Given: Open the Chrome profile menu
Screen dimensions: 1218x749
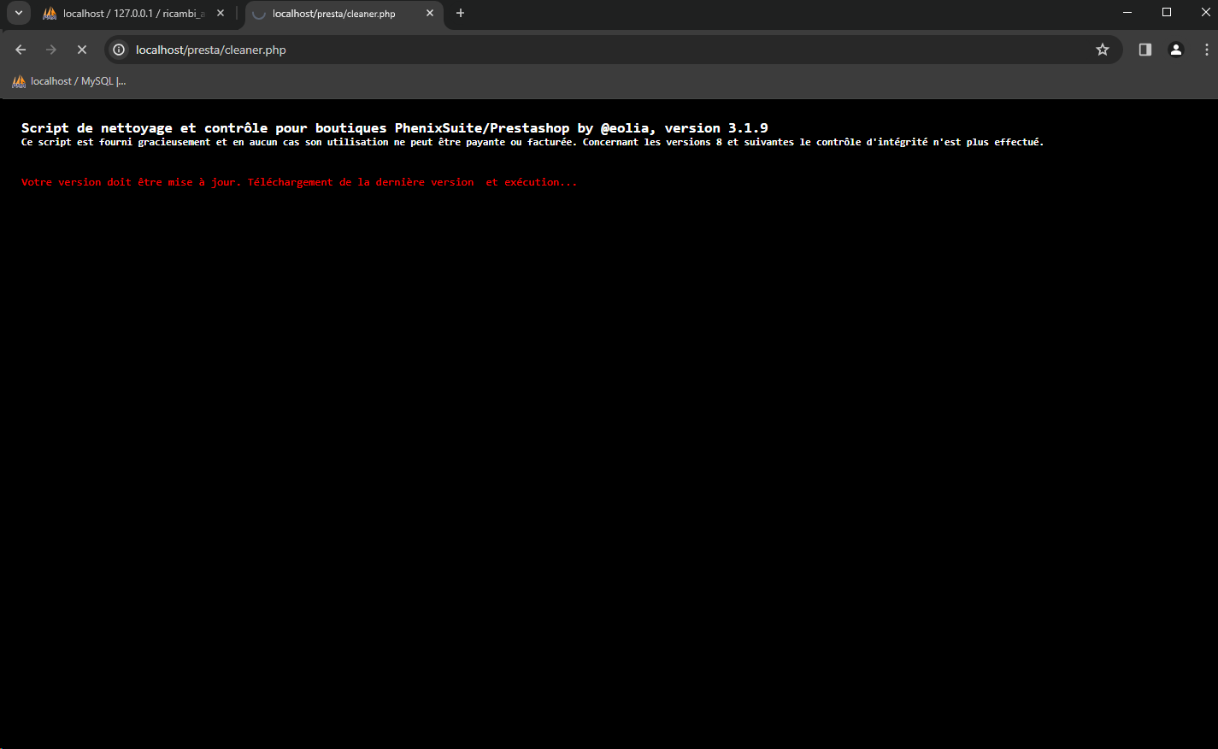Looking at the screenshot, I should click(x=1176, y=50).
